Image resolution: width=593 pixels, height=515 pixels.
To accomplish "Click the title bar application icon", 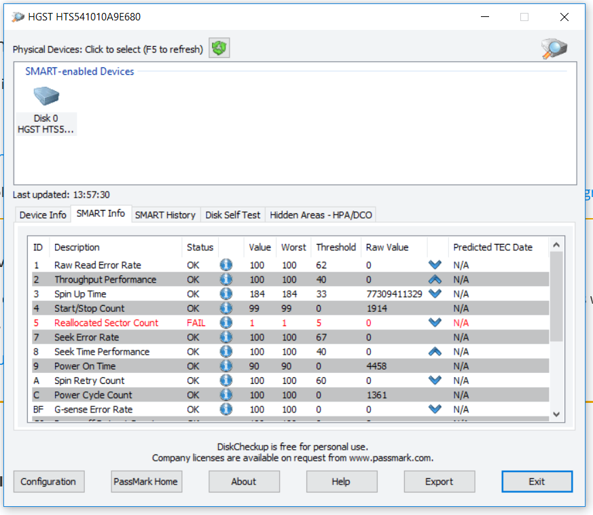I will 18,17.
